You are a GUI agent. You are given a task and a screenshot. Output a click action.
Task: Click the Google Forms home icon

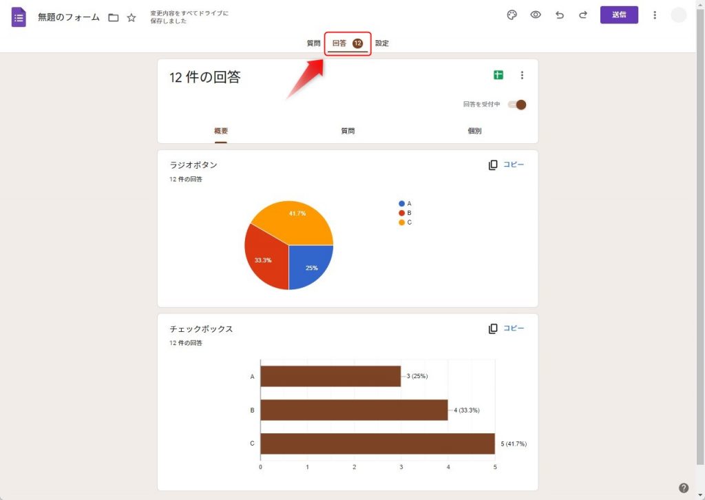tap(19, 17)
